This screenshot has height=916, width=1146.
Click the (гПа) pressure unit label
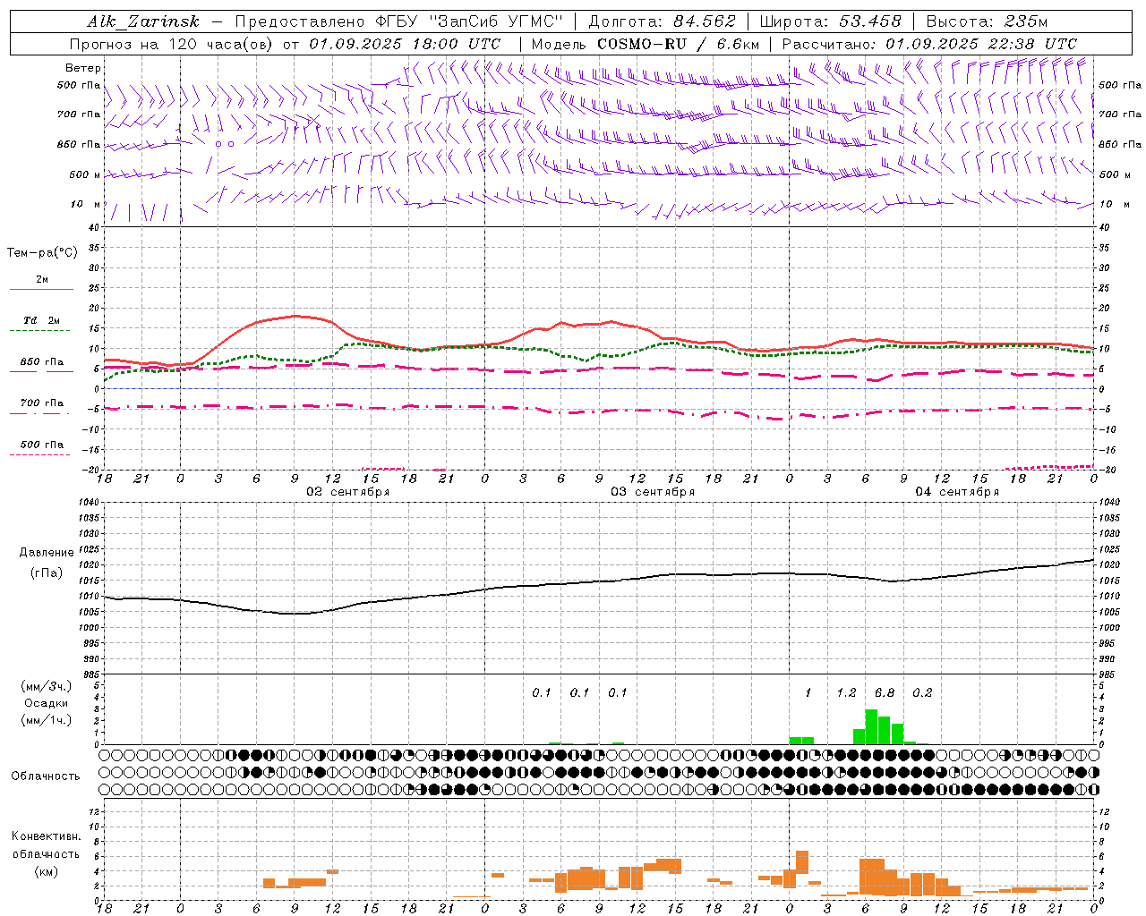47,573
